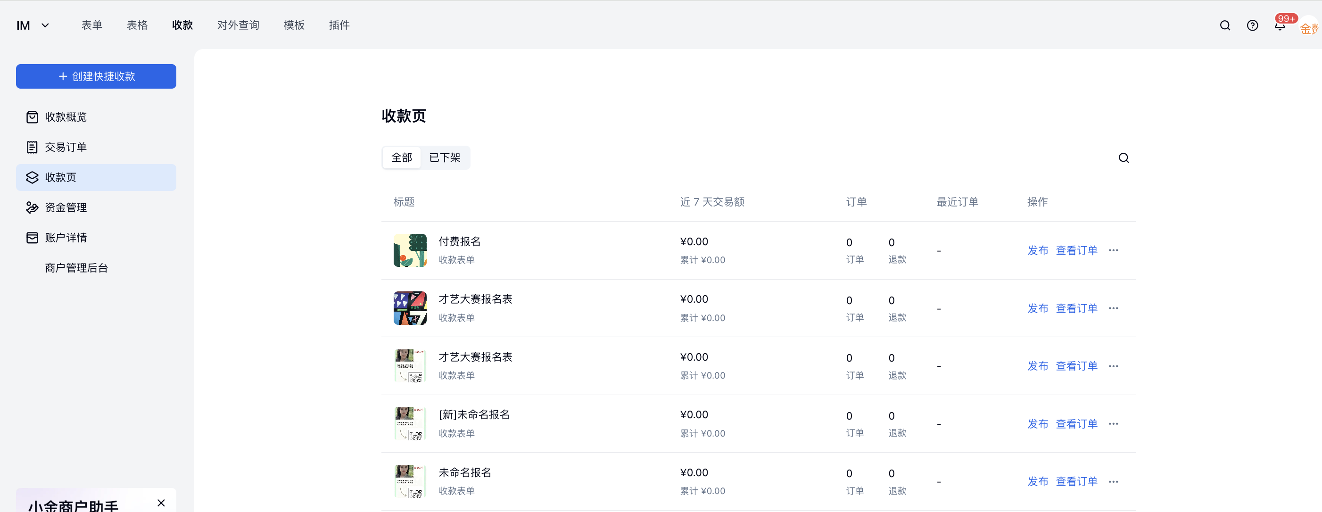Click 发布 for [新]未命名报名
This screenshot has width=1322, height=512.
coord(1038,424)
